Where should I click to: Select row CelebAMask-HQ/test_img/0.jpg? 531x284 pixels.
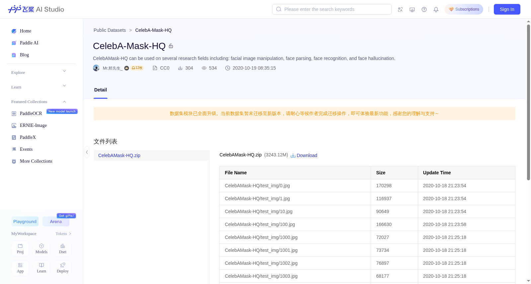tap(367, 186)
